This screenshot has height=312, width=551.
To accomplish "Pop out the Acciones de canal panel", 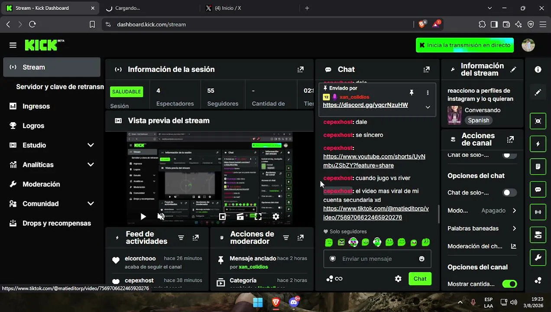I will tap(510, 140).
